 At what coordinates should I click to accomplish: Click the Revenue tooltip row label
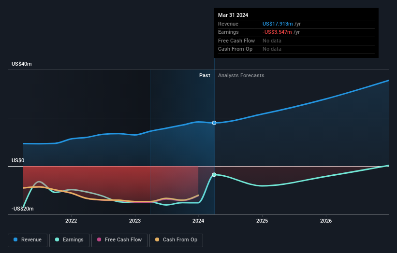coord(228,24)
